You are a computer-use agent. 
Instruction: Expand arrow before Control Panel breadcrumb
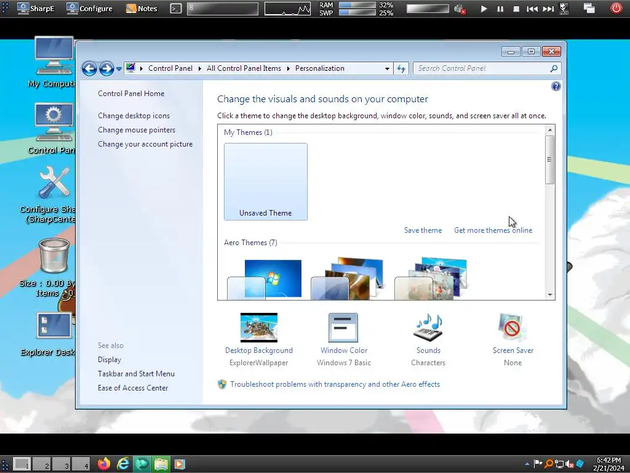pos(141,69)
